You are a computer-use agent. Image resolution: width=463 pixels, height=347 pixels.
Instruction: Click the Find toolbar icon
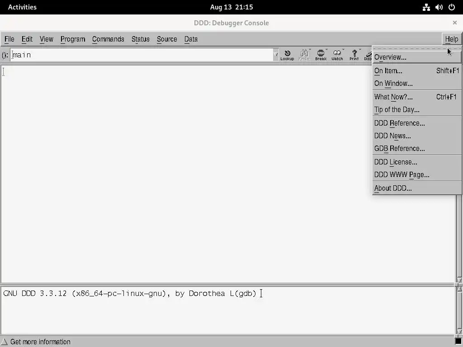(303, 55)
